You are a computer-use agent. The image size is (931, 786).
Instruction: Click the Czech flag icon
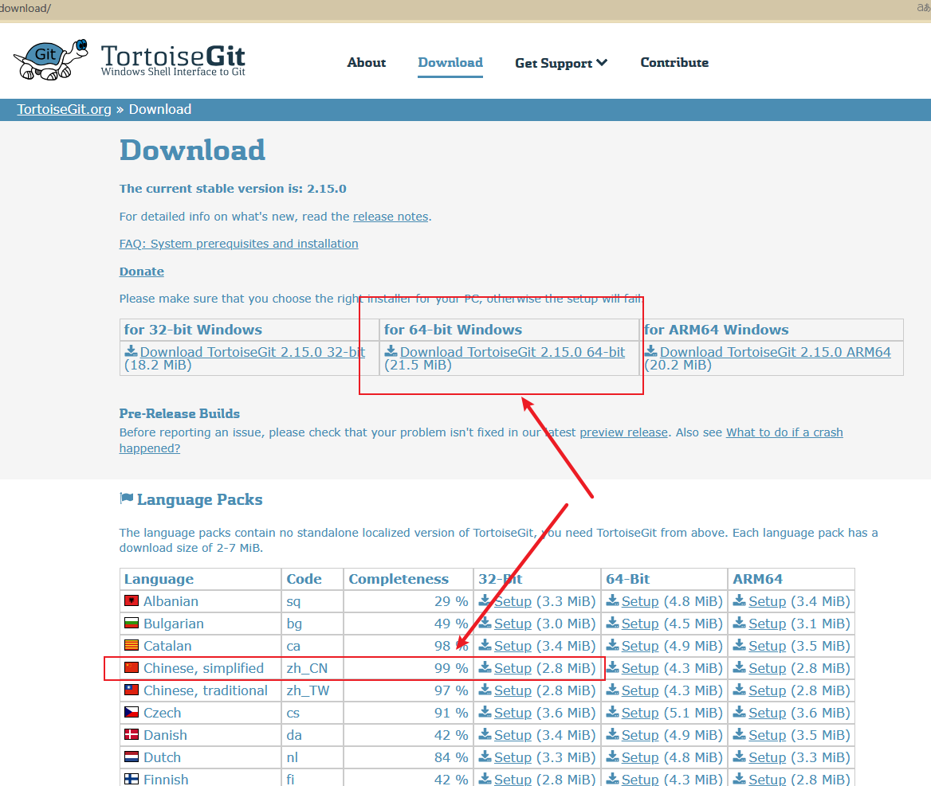(x=132, y=712)
